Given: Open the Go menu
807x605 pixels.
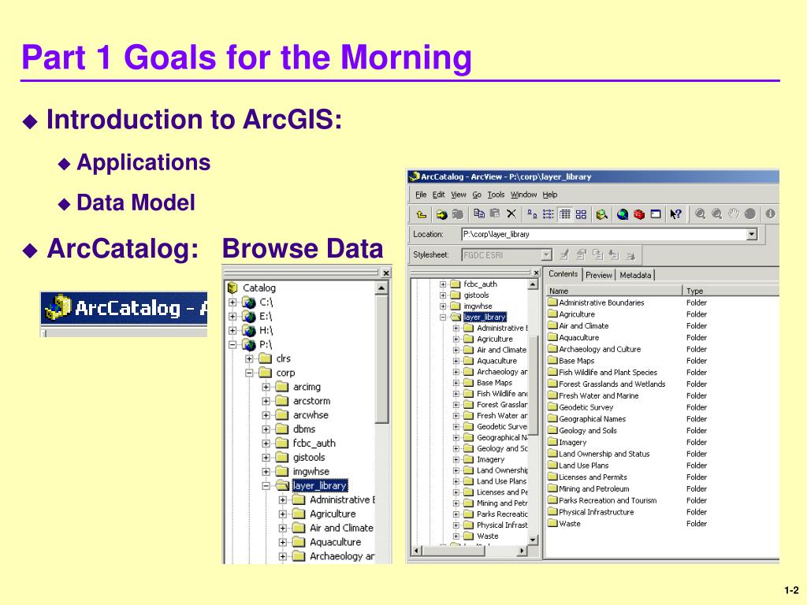Looking at the screenshot, I should 477,195.
